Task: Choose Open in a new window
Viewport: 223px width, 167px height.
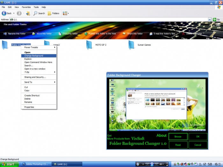Action: pos(39,69)
